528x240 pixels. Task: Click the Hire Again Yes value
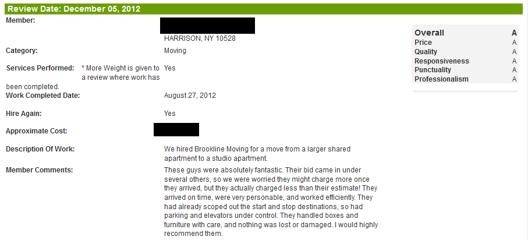[170, 114]
